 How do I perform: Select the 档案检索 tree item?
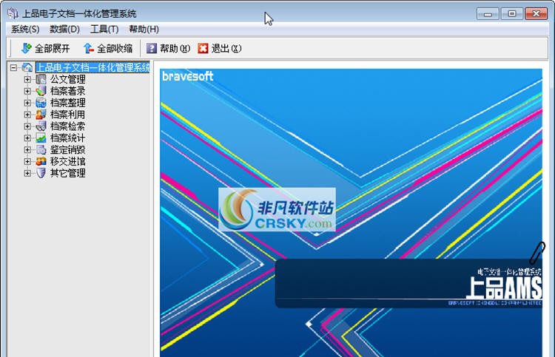(x=67, y=126)
